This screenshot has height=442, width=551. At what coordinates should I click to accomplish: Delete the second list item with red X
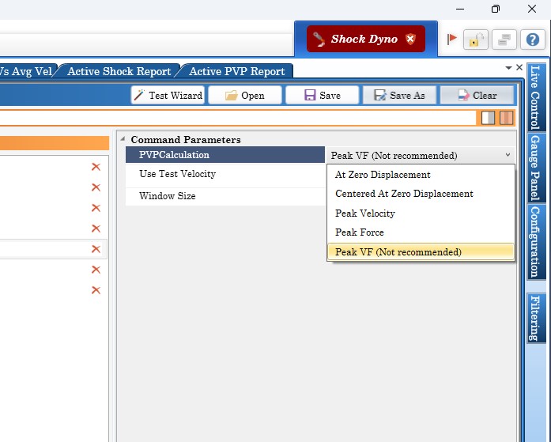[96, 187]
